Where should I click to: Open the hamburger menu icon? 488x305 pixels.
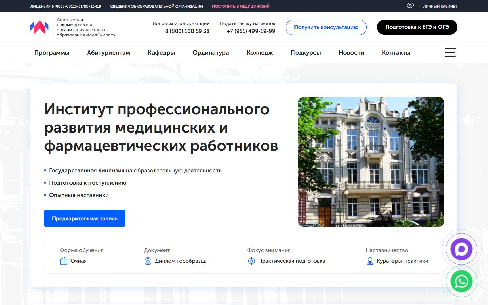450,52
